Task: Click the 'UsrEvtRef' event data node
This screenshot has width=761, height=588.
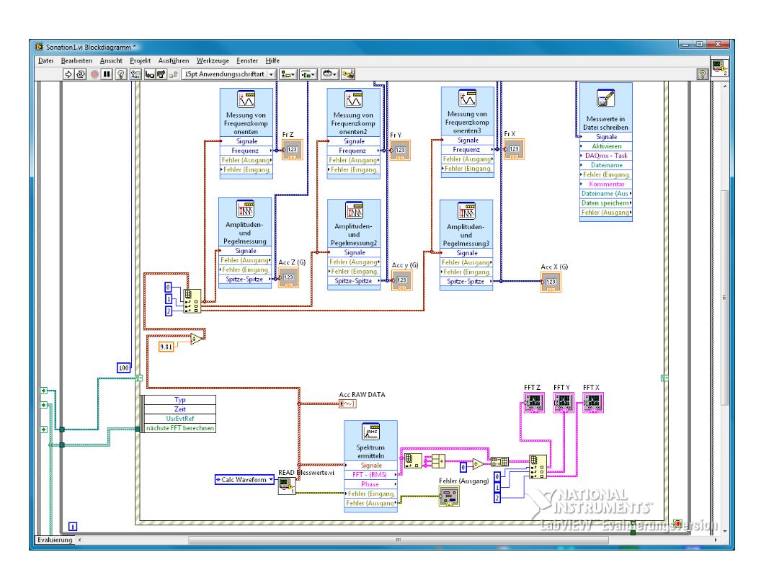Action: 179,418
